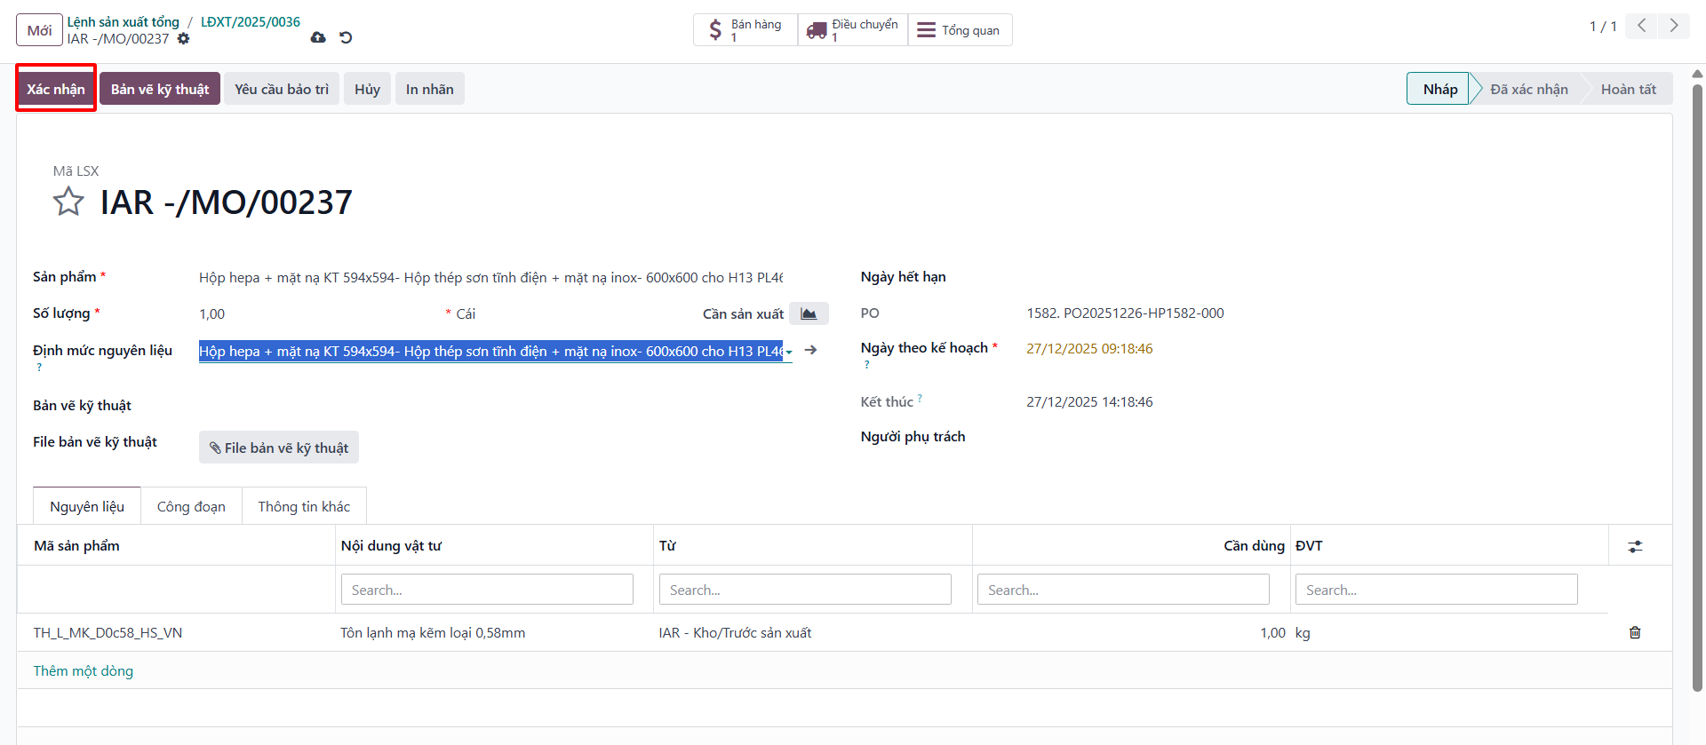Viewport: 1706px width, 745px height.
Task: Go to the next record with the right arrow
Action: (1673, 26)
